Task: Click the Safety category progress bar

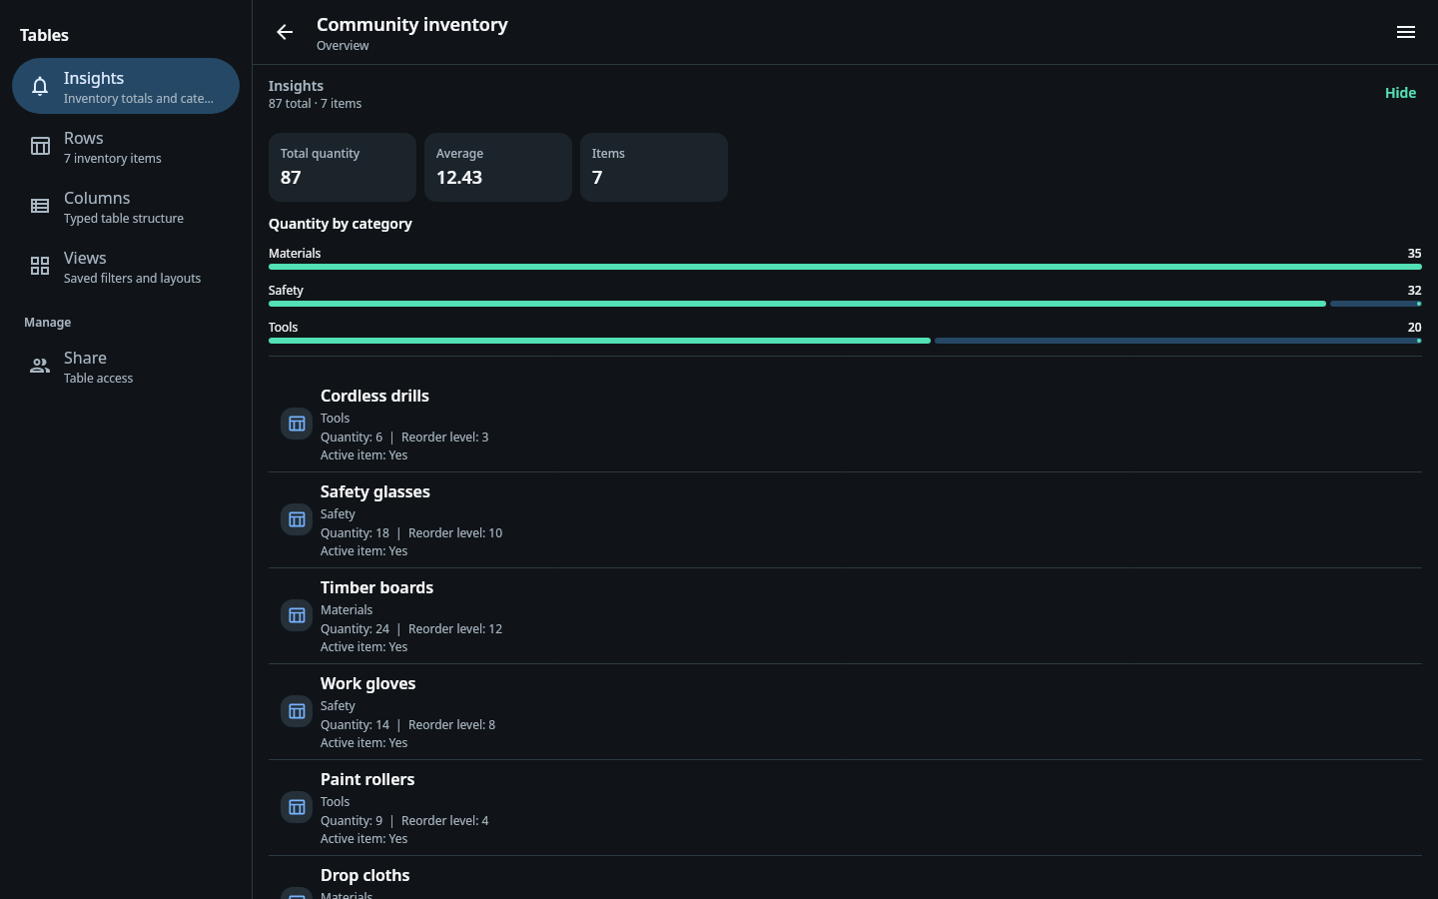Action: point(845,304)
